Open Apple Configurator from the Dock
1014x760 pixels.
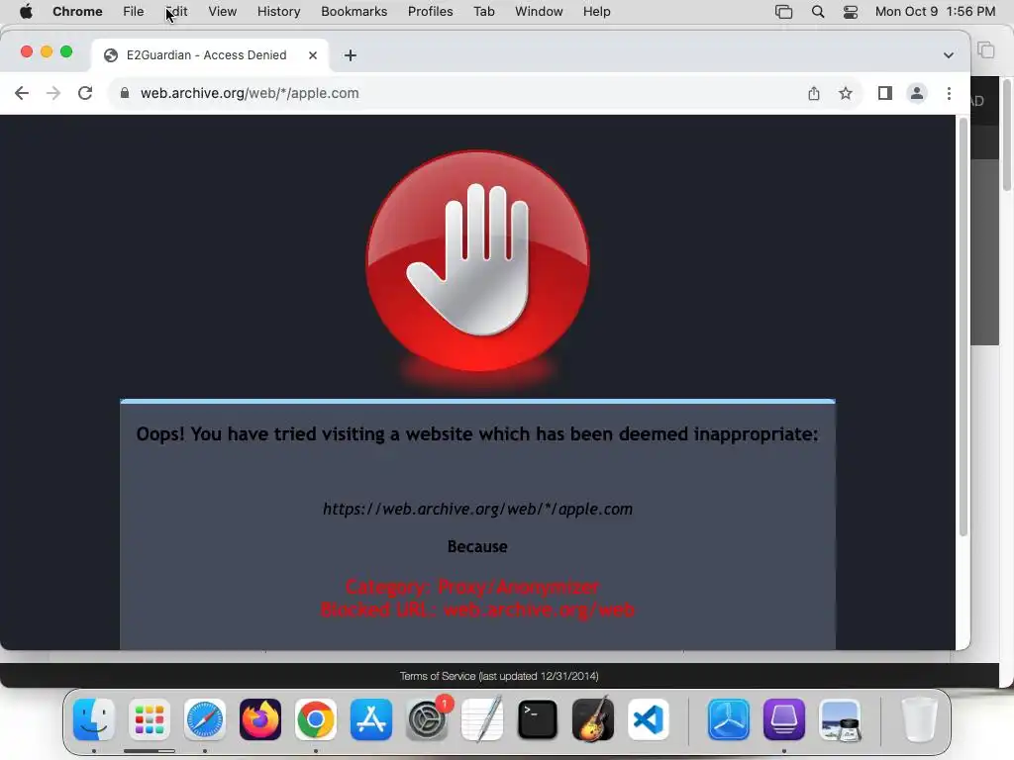tap(784, 719)
